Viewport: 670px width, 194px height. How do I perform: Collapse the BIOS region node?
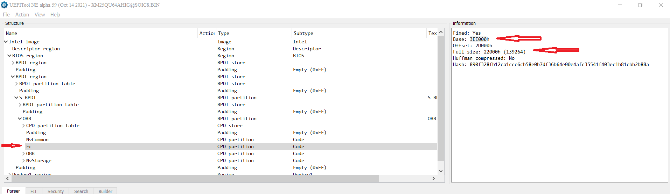pos(9,56)
